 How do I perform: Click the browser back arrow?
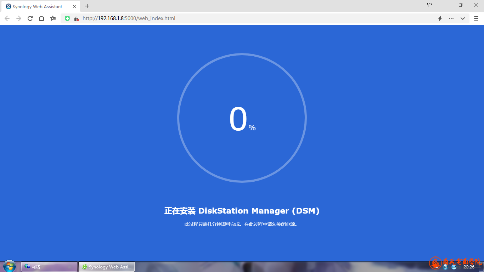pos(7,18)
